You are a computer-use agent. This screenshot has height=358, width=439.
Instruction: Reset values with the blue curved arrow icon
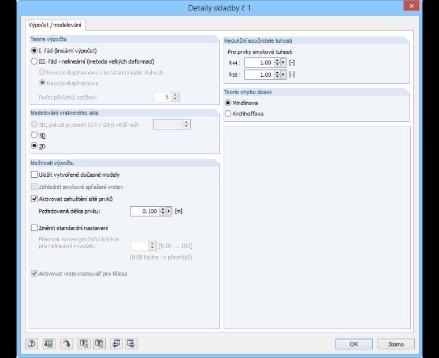[x=66, y=344]
